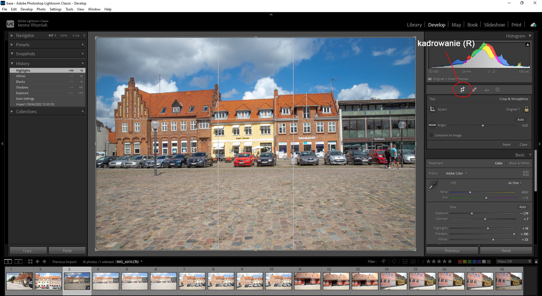Activate the Red Eye Correction tool
The width and height of the screenshot is (542, 296).
[x=486, y=90]
